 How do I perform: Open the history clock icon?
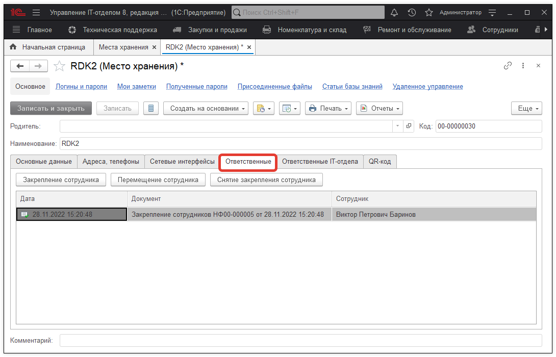[x=412, y=12]
